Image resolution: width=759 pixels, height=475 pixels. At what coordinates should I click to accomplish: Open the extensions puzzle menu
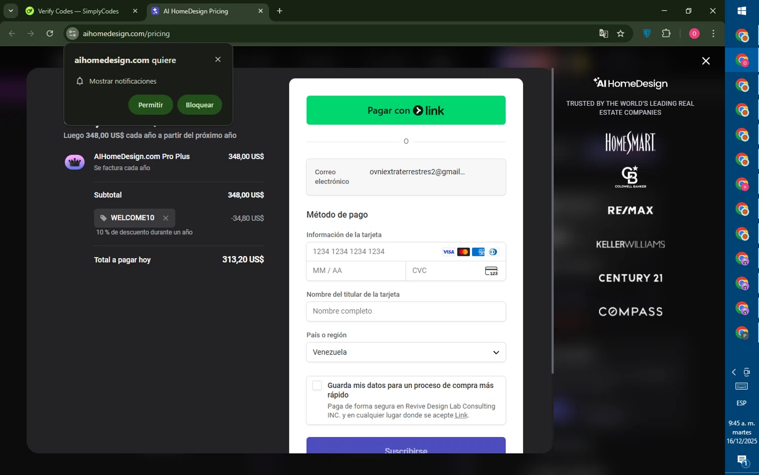click(666, 33)
